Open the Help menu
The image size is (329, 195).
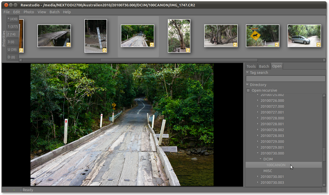[x=67, y=12]
